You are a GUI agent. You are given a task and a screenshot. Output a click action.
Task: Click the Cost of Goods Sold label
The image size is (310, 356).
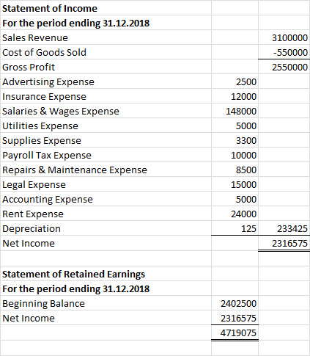coord(44,53)
